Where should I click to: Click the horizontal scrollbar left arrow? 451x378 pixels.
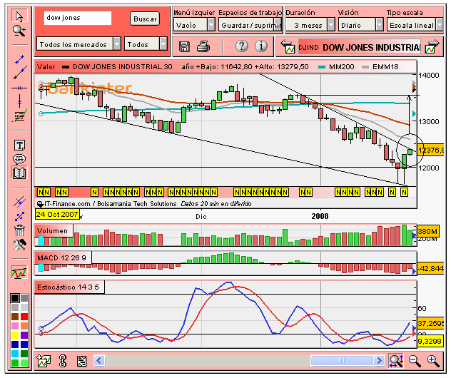99,360
